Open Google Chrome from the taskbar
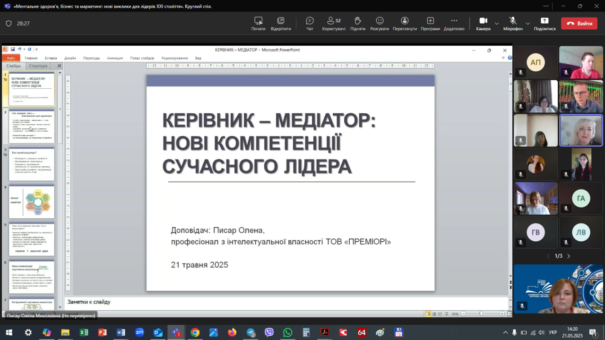This screenshot has height=340, width=605. click(195, 332)
